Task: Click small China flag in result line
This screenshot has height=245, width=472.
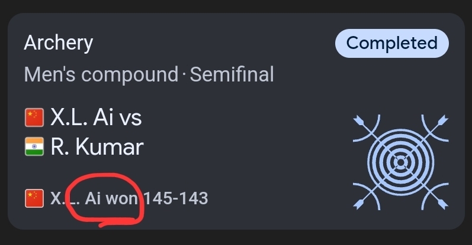Action: click(x=34, y=198)
